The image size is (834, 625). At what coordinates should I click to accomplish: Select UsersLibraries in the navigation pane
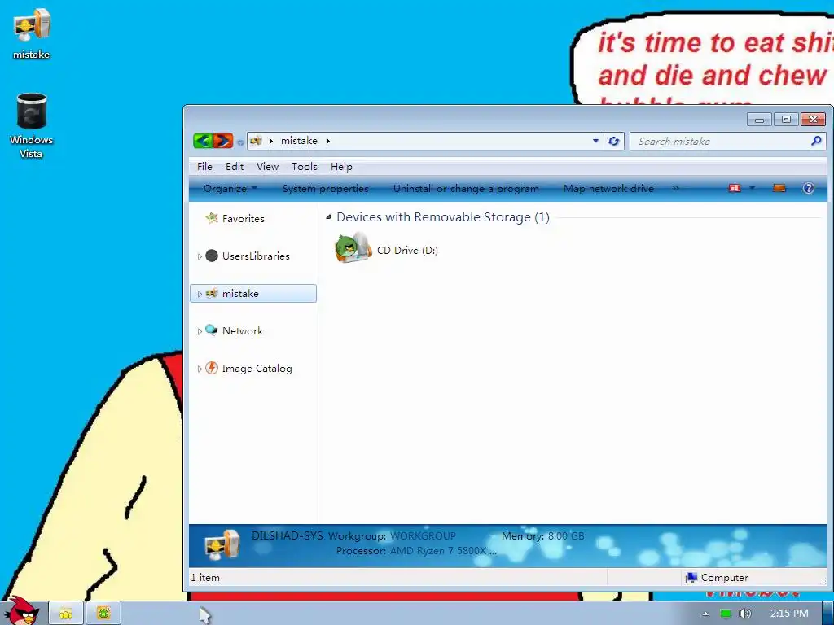coord(256,256)
